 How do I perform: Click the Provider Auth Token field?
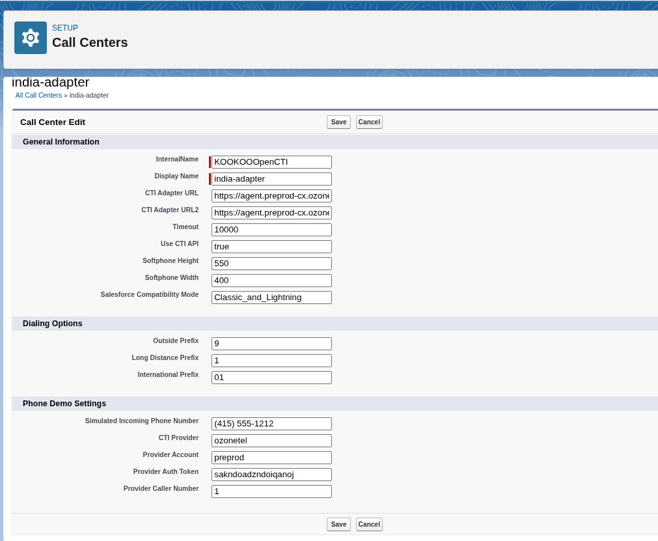(271, 475)
